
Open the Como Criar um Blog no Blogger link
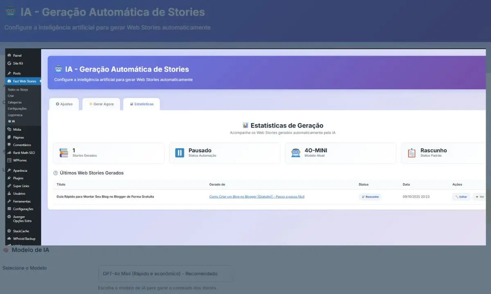pyautogui.click(x=257, y=197)
